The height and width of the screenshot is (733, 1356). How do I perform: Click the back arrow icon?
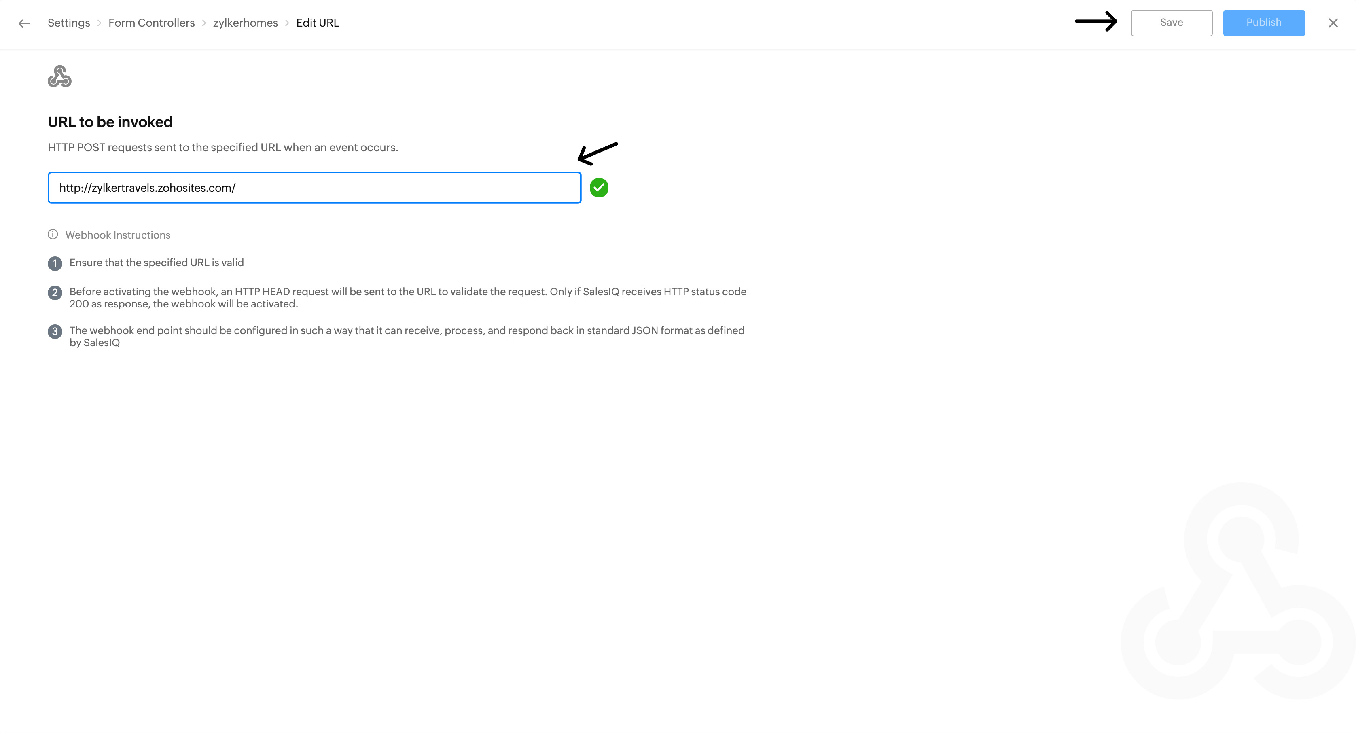pos(24,23)
